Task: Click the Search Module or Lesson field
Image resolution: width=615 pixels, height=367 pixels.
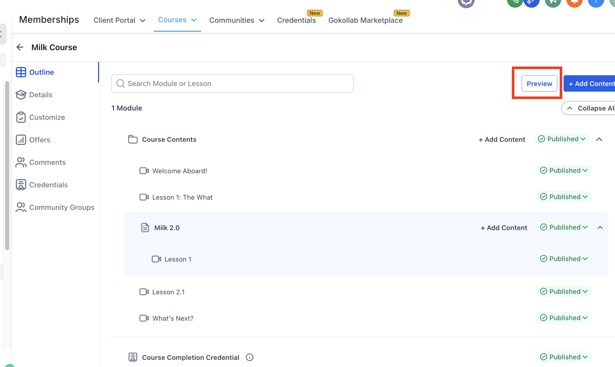Action: point(232,83)
